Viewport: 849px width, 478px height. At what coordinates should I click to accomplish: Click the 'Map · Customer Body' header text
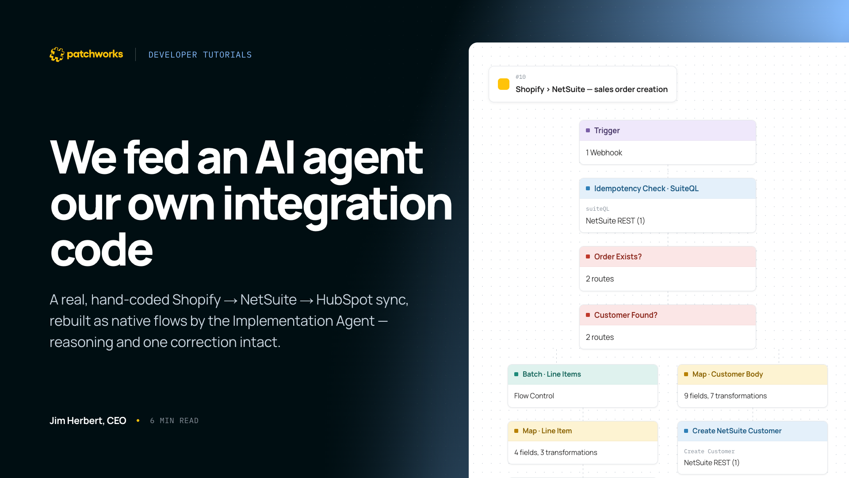pos(727,374)
